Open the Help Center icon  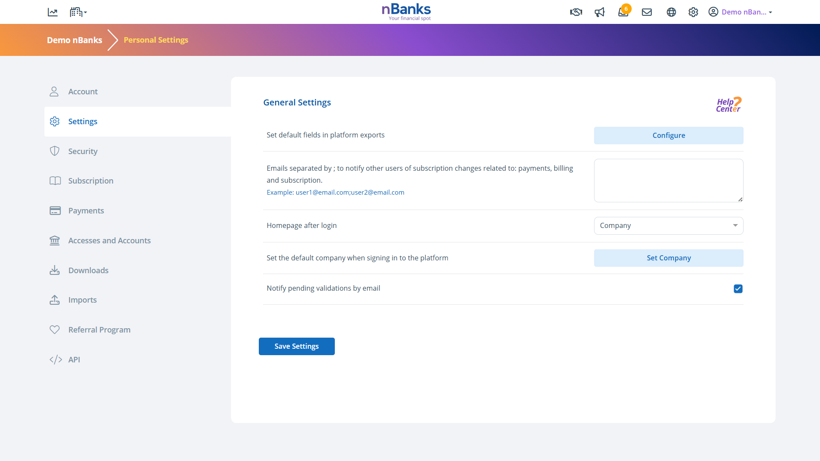(x=729, y=105)
